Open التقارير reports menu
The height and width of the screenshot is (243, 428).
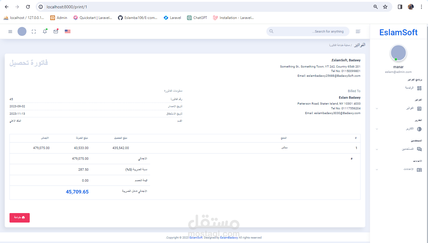(x=410, y=129)
